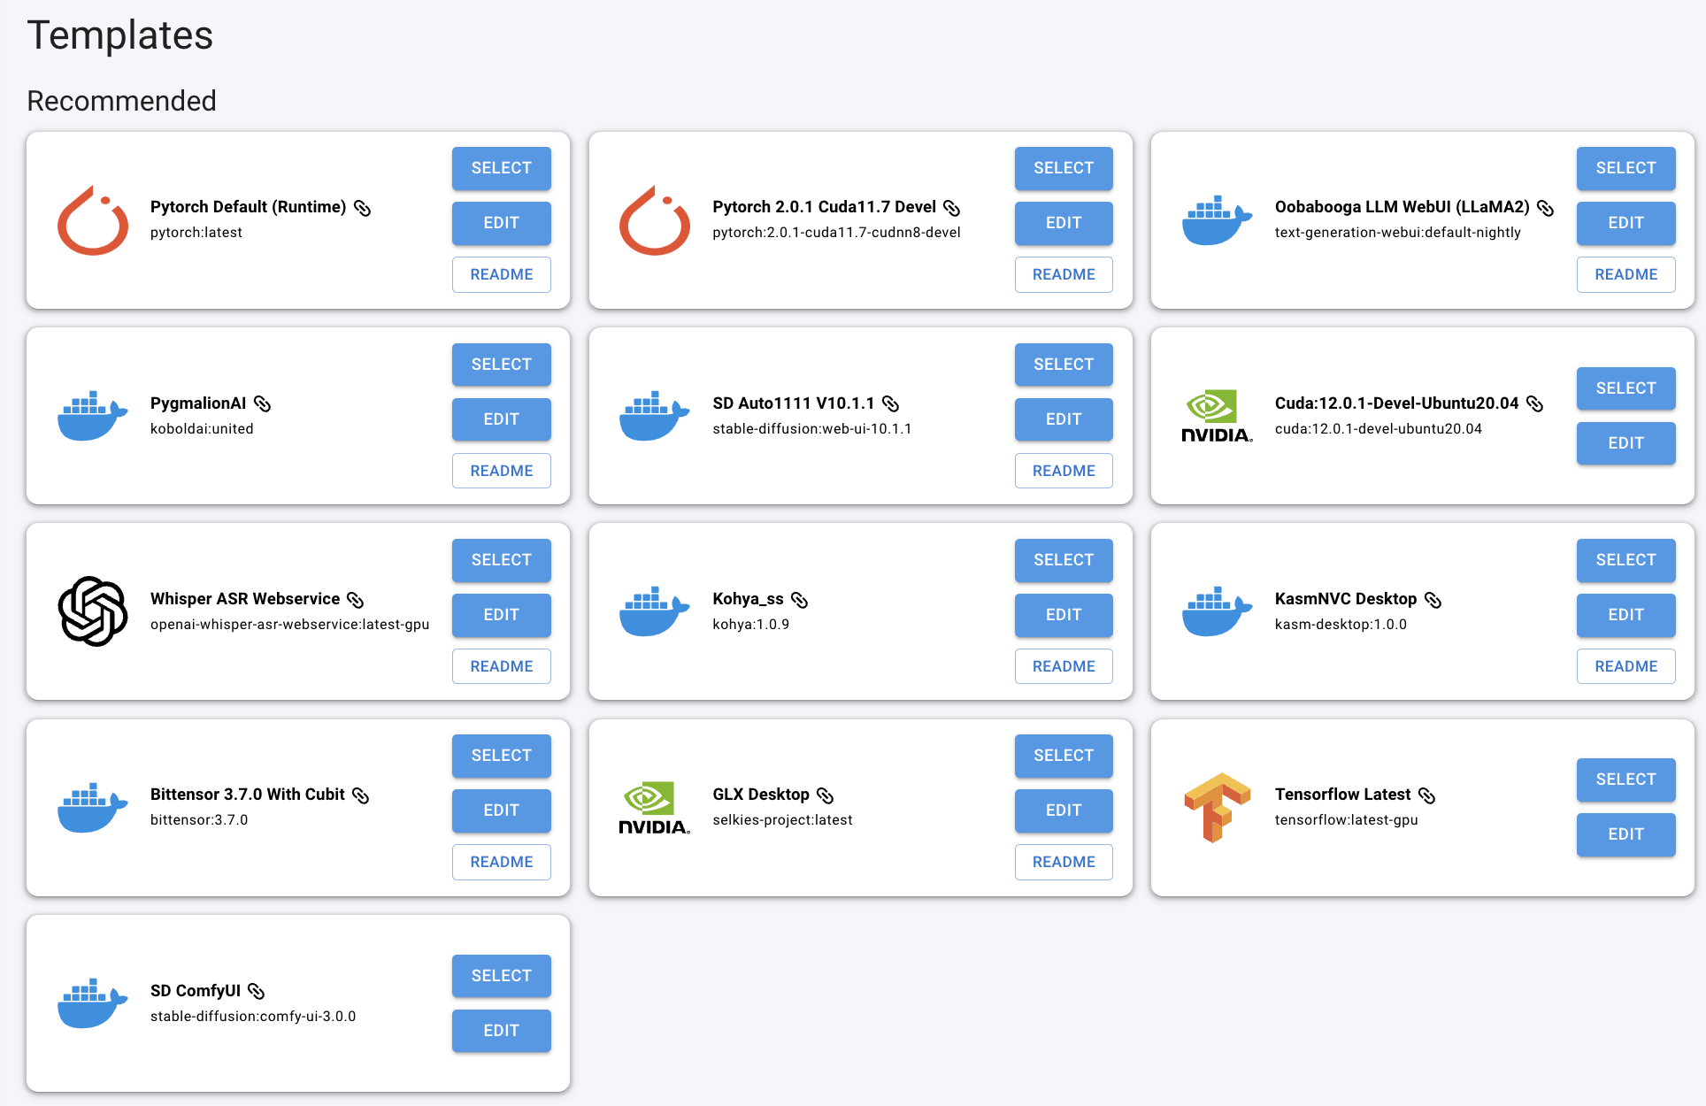Select the Tensorflow Latest template
This screenshot has height=1106, width=1706.
(x=1625, y=780)
